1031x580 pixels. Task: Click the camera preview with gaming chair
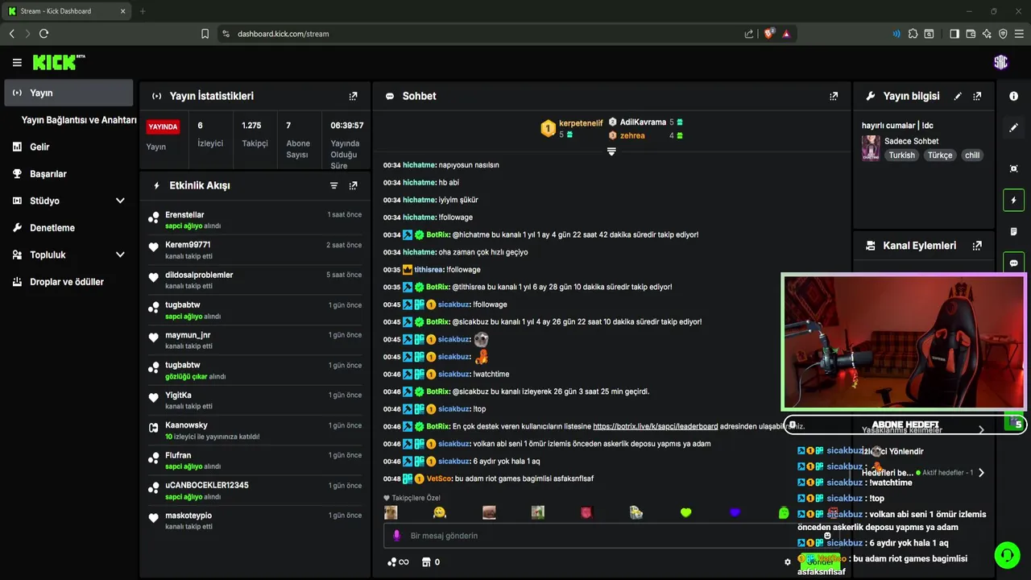(x=903, y=342)
